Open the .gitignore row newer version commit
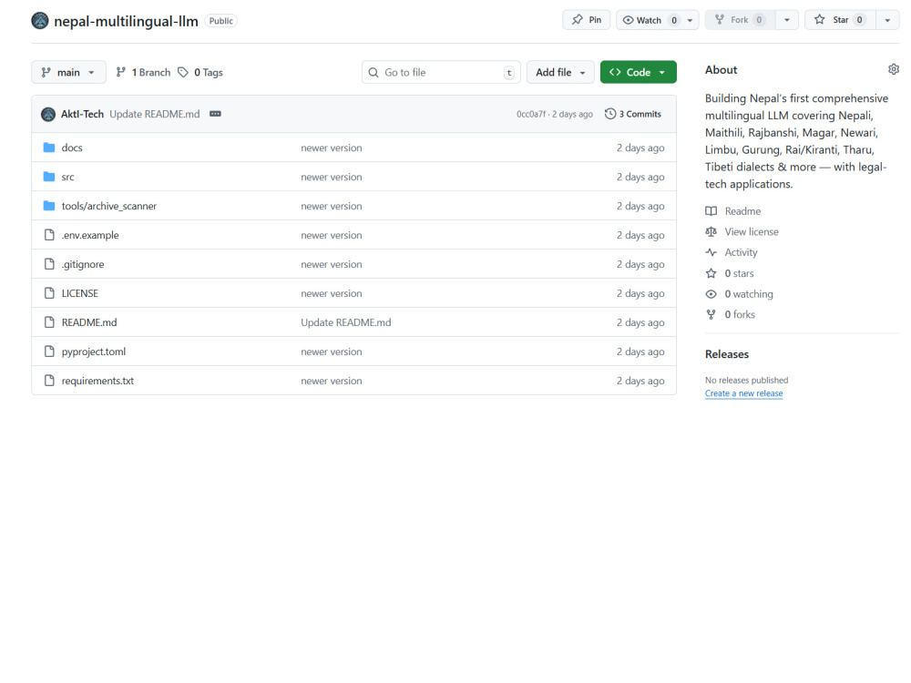Screen dimensions: 911x683 click(x=332, y=264)
